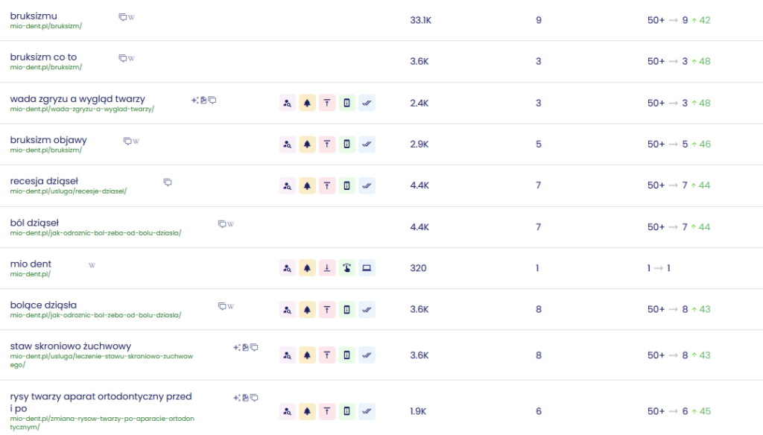Click orange tree icon in bruksizm objawy row

point(307,144)
